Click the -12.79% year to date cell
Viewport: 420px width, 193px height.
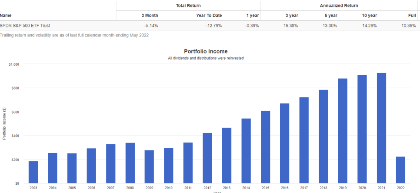[x=213, y=26]
